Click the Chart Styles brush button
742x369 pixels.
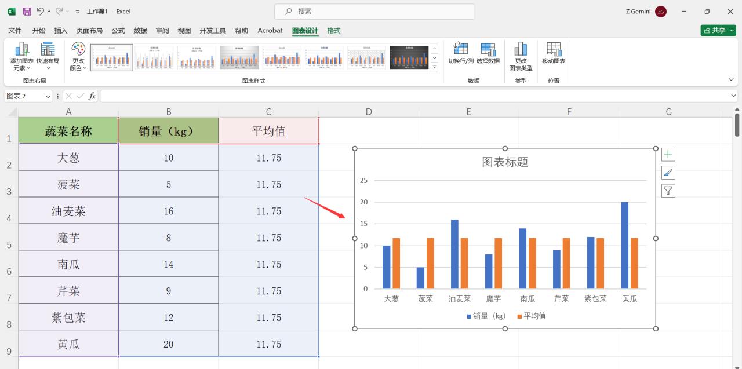pyautogui.click(x=668, y=173)
